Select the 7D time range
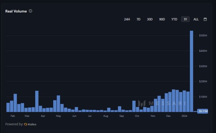The width and height of the screenshot is (216, 133). (x=138, y=19)
